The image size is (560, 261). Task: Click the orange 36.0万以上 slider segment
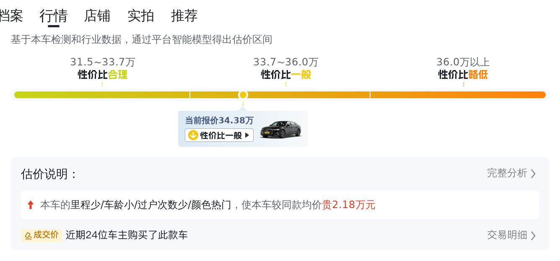coord(458,95)
